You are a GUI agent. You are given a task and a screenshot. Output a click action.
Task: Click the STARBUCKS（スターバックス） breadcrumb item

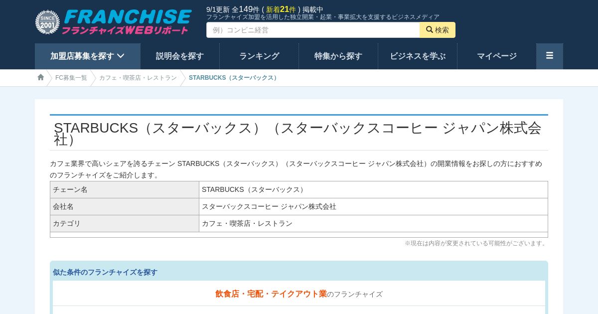[x=234, y=78]
